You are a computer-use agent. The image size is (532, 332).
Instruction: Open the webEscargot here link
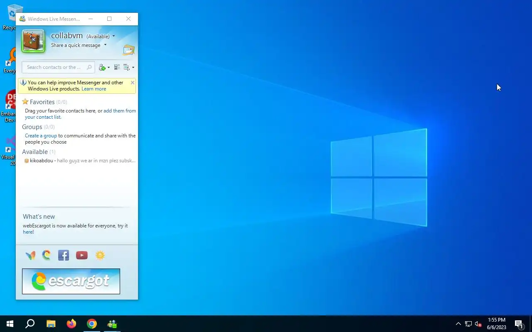coord(28,232)
